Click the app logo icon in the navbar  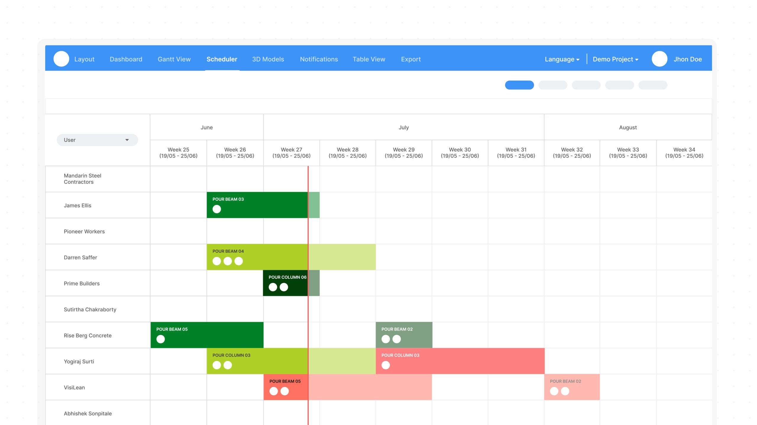(x=61, y=59)
